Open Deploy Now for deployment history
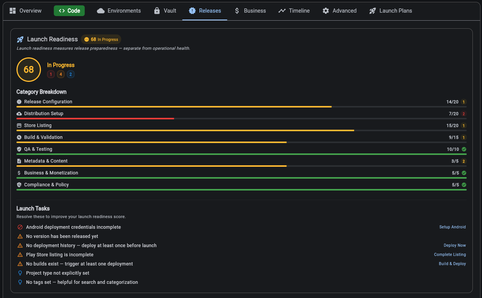The width and height of the screenshot is (482, 298). point(455,245)
